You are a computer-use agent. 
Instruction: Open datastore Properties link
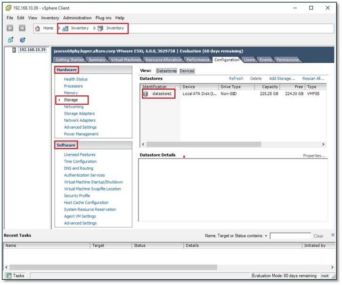point(314,156)
